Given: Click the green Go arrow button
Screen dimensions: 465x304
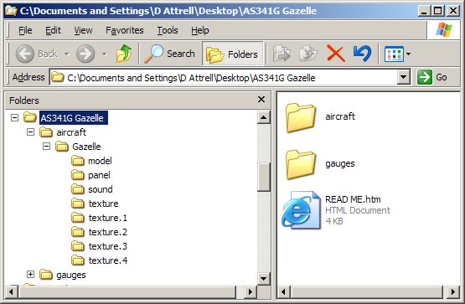Looking at the screenshot, I should click(x=425, y=77).
